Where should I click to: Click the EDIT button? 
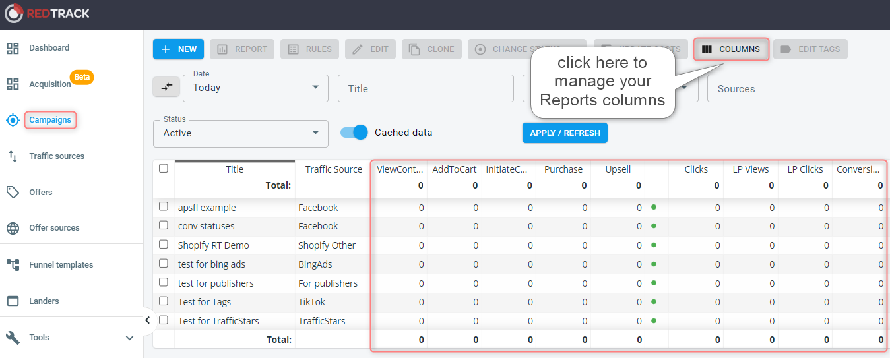(370, 49)
